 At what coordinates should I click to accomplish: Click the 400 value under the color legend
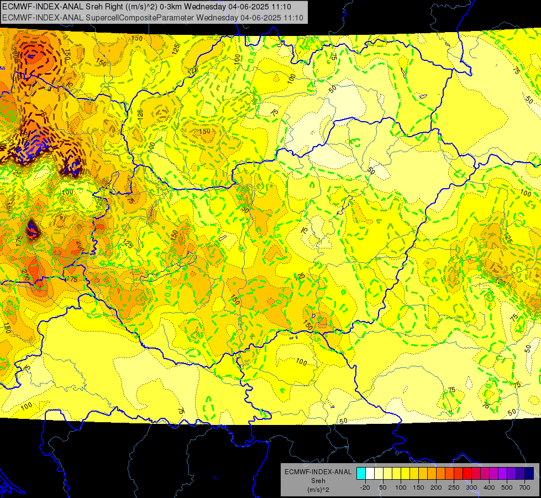click(489, 487)
